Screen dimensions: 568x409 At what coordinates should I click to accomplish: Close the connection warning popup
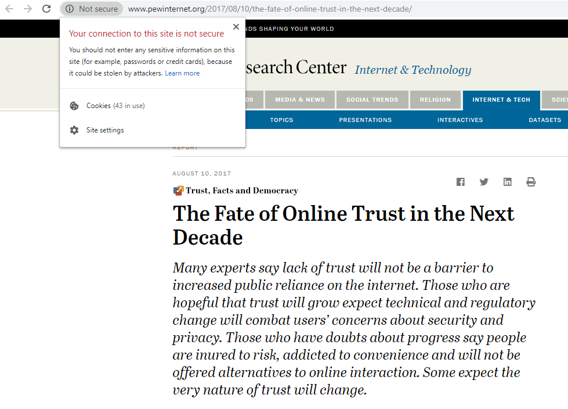pos(236,27)
